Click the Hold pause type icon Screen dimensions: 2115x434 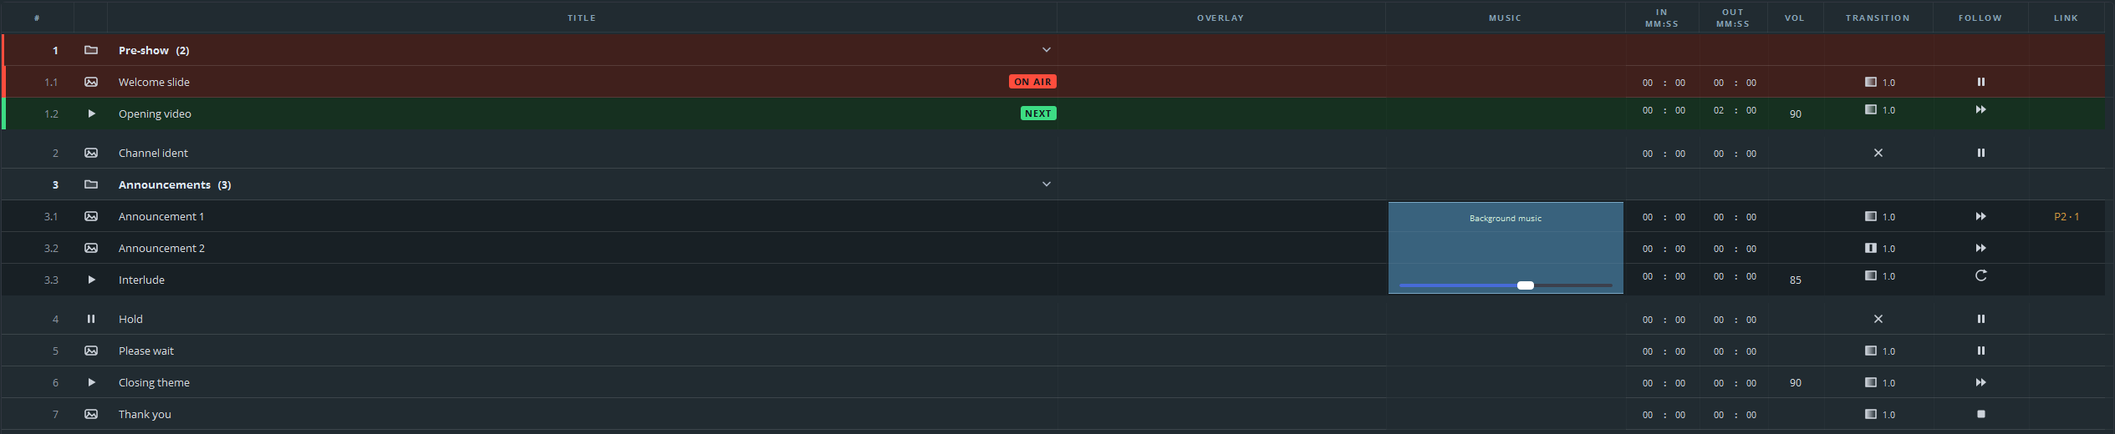[x=91, y=319]
